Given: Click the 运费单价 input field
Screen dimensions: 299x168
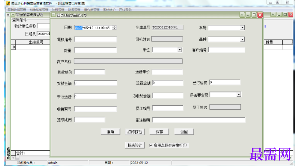Looking at the screenshot, I should click(x=168, y=72).
